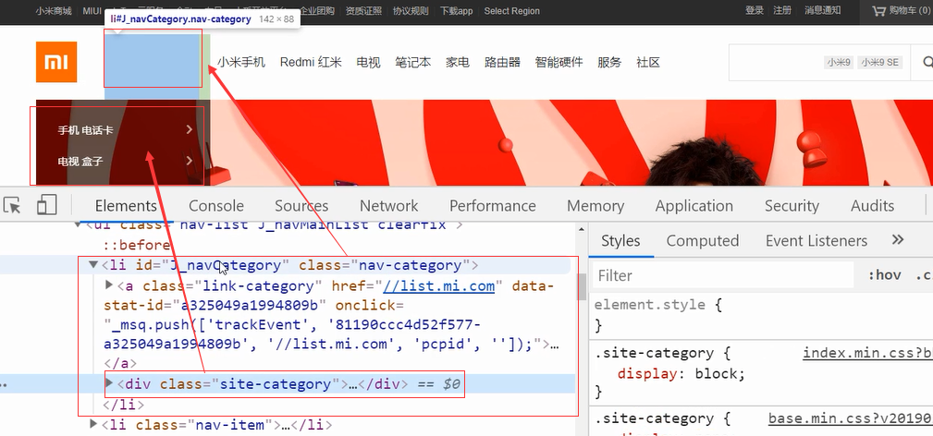
Task: Open base.min.css source link
Action: pyautogui.click(x=851, y=418)
